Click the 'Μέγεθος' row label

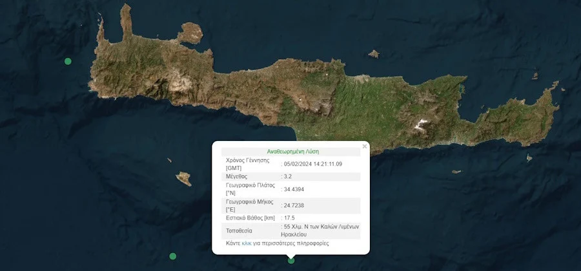(236, 176)
